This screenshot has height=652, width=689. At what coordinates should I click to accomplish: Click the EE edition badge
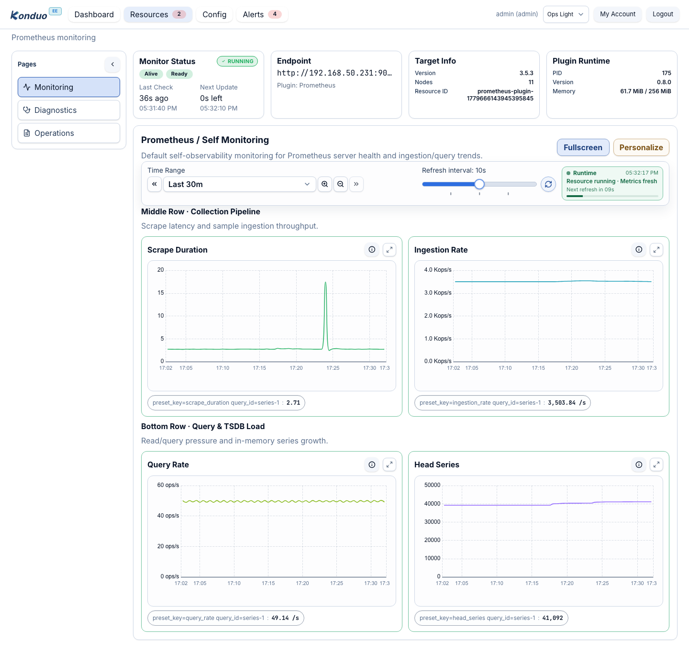pyautogui.click(x=55, y=11)
